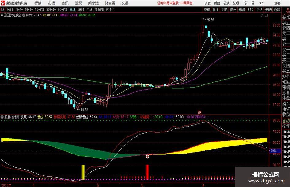Switch to 60分钟 period
290x187 pixels.
[x=62, y=10]
